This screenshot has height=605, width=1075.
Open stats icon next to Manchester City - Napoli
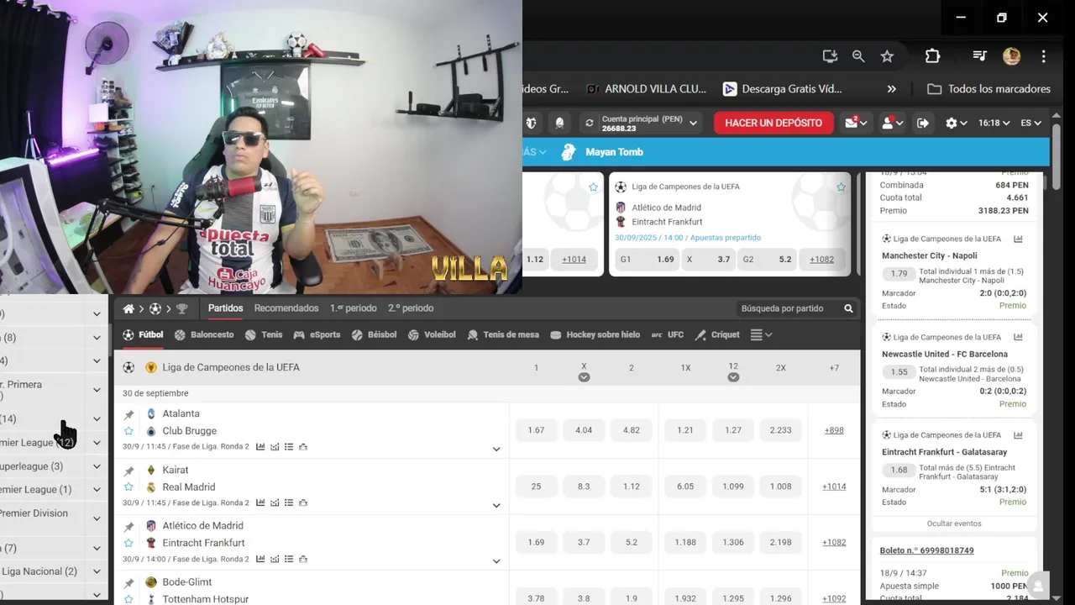1019,239
